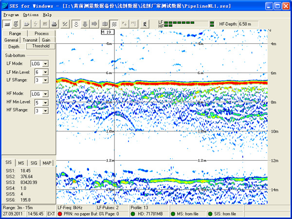Toggle the wavy lines toolbar button
The image size is (292, 219).
(114, 23)
